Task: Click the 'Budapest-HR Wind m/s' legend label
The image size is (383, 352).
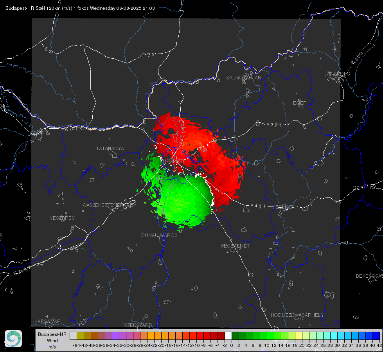Action: (x=52, y=340)
